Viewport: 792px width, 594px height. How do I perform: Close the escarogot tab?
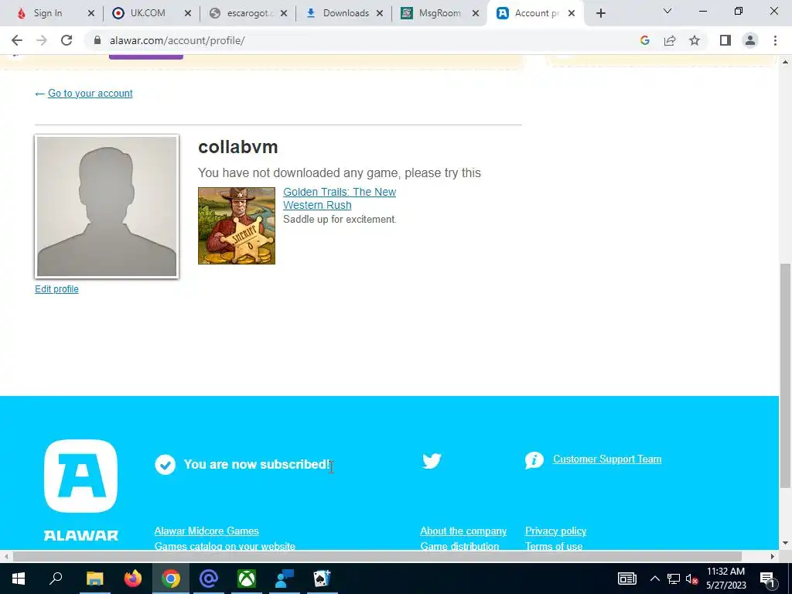[284, 14]
